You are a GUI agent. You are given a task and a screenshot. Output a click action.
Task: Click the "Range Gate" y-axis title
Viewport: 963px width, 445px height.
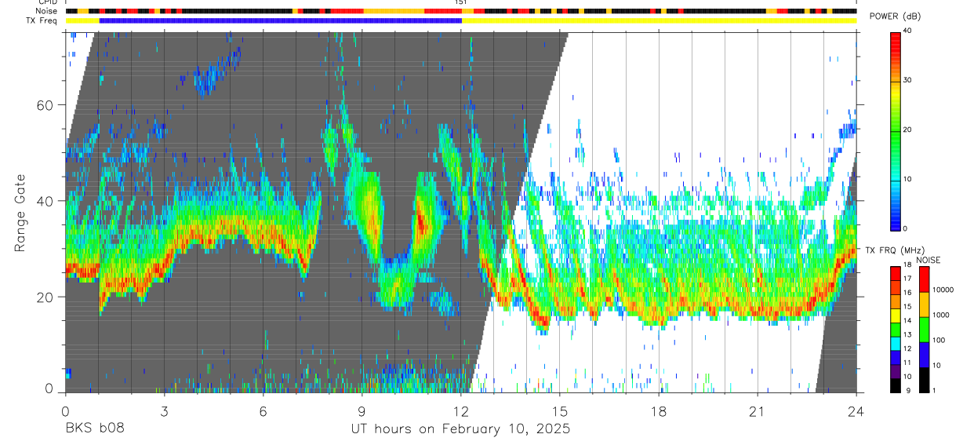coord(20,213)
